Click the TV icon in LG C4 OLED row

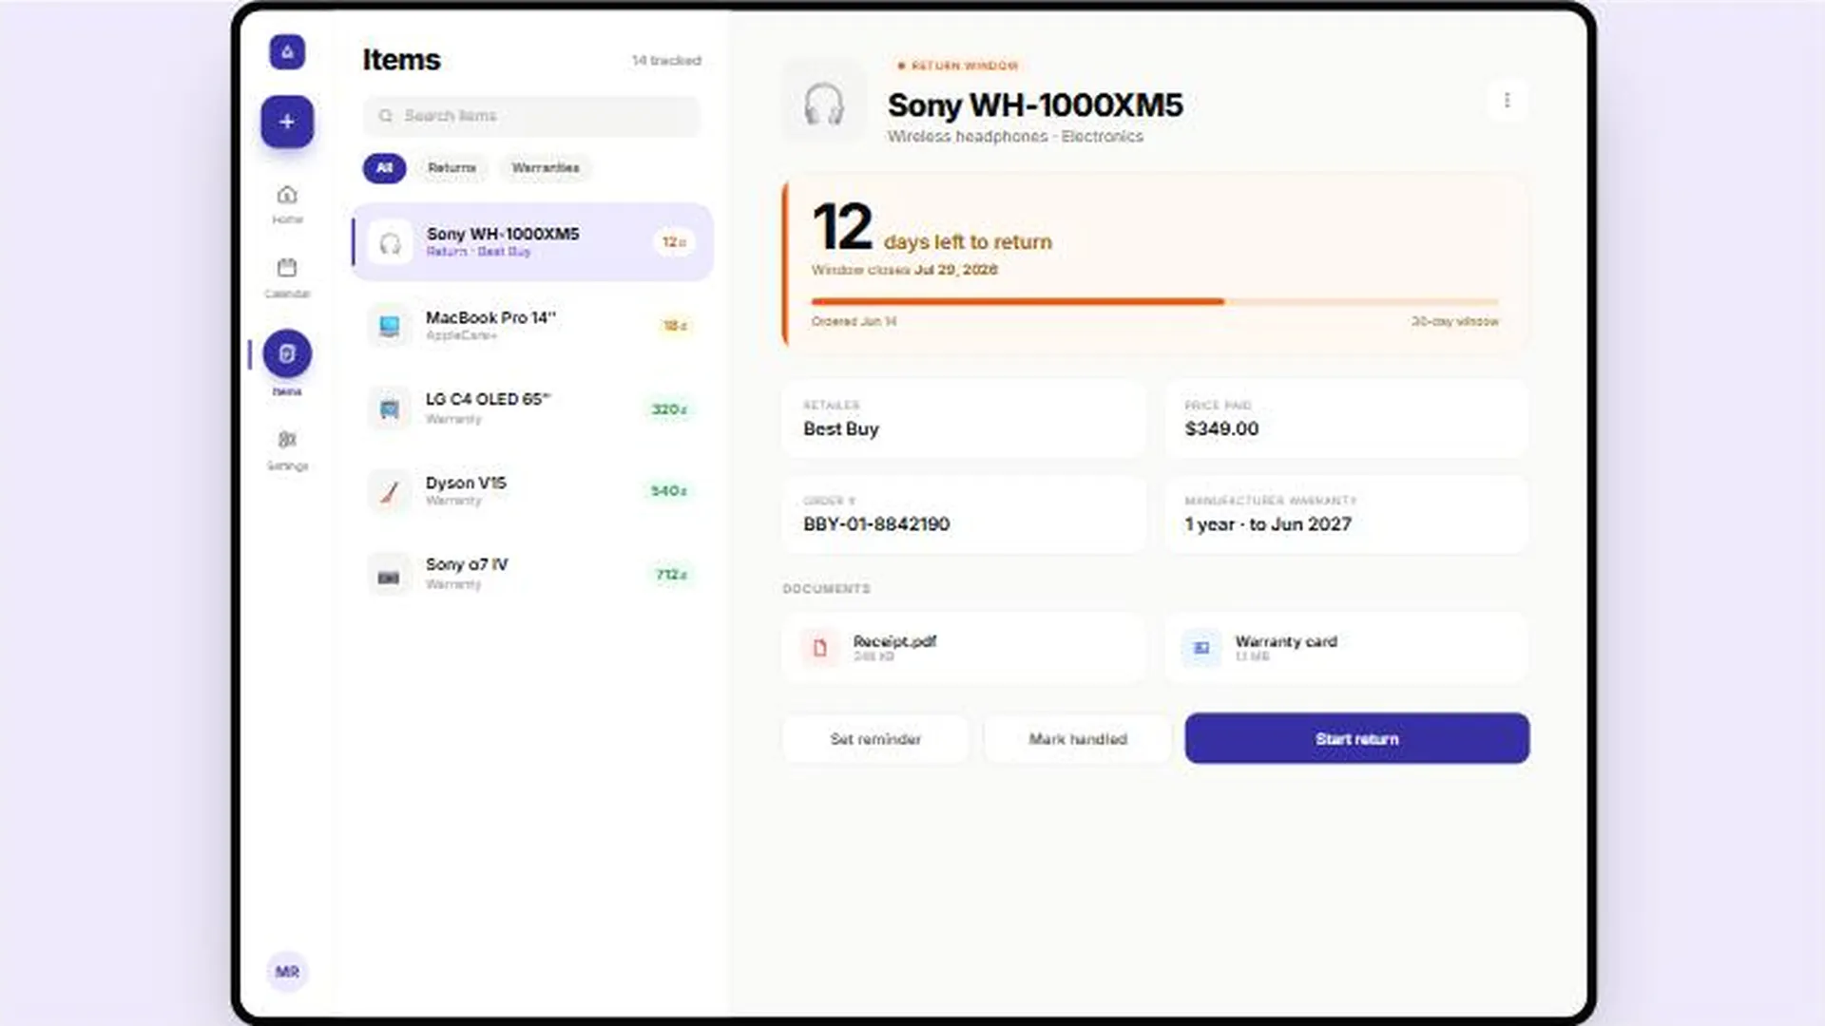point(389,408)
